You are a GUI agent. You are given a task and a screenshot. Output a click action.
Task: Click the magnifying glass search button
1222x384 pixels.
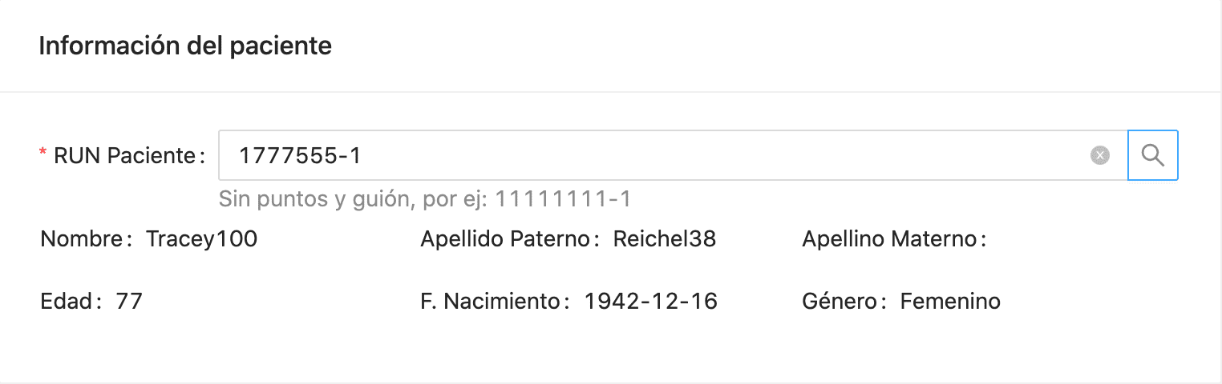tap(1152, 155)
